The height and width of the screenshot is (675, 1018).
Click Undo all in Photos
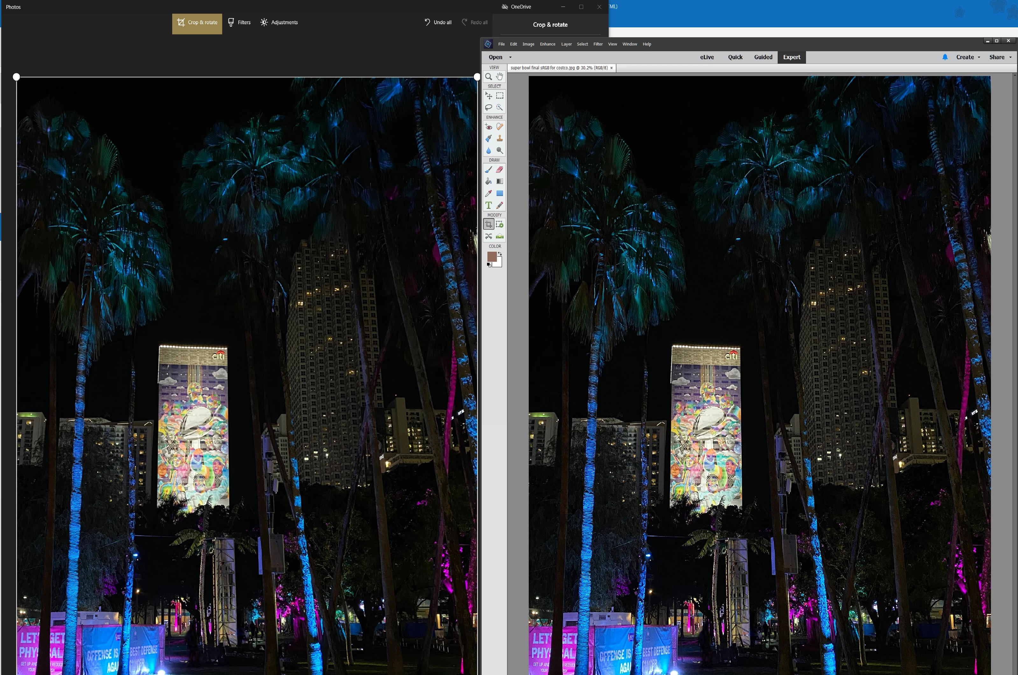pos(438,22)
